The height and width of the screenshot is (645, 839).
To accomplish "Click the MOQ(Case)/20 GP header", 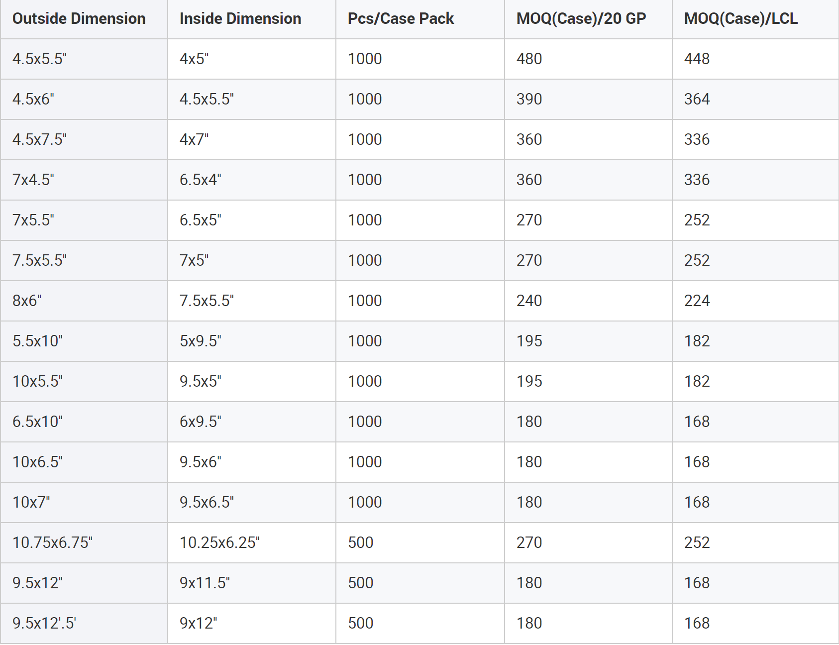I will tap(588, 19).
